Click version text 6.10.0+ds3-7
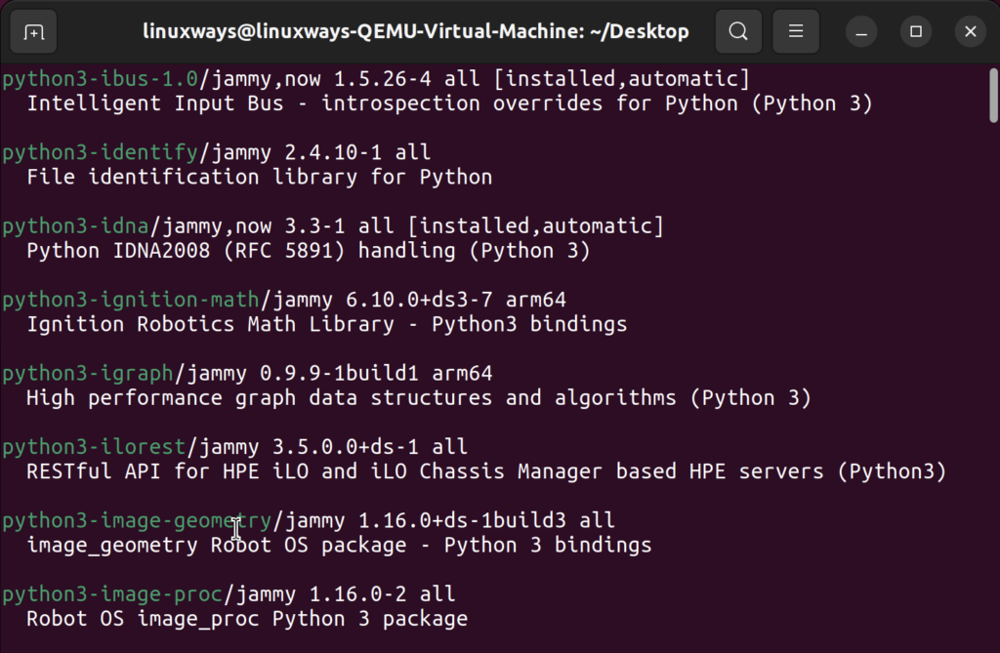1000x653 pixels. point(419,300)
